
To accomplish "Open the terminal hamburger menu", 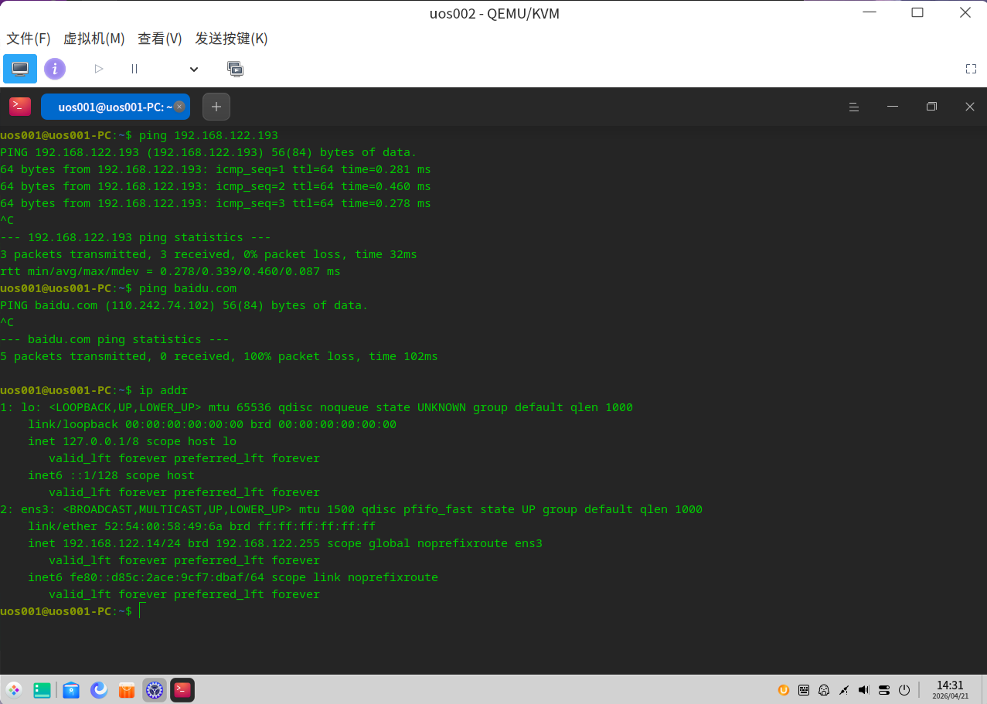I will click(x=854, y=107).
